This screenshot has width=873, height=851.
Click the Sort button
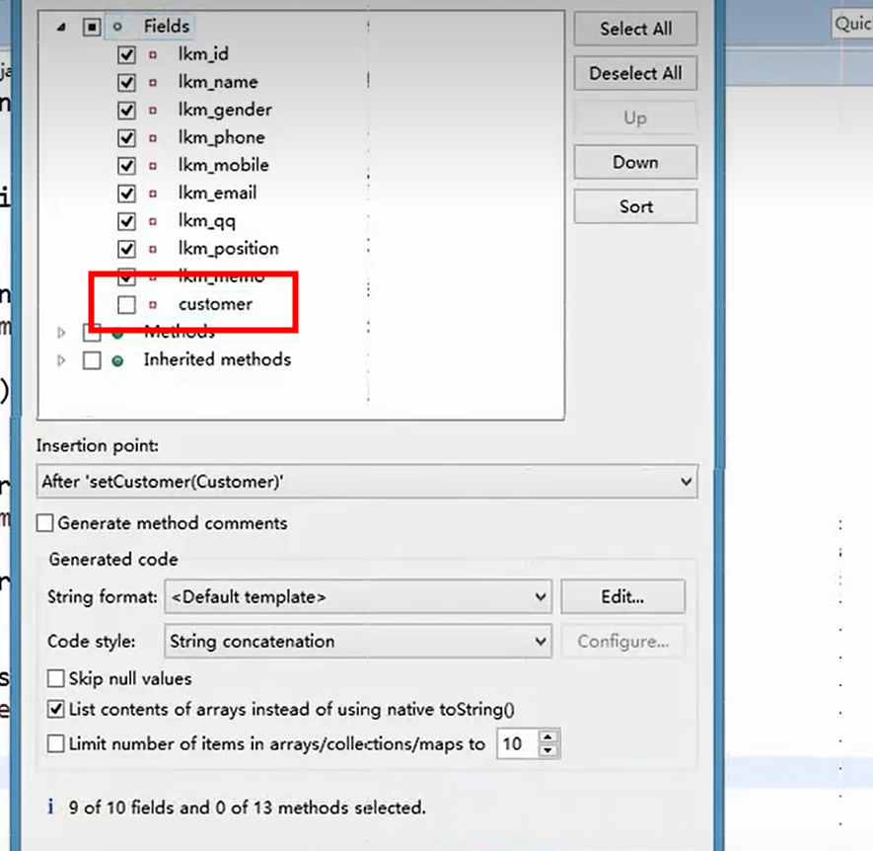[x=635, y=206]
